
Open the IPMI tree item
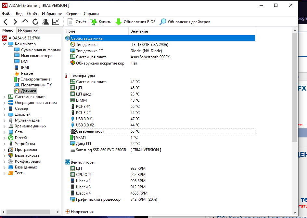click(22, 67)
